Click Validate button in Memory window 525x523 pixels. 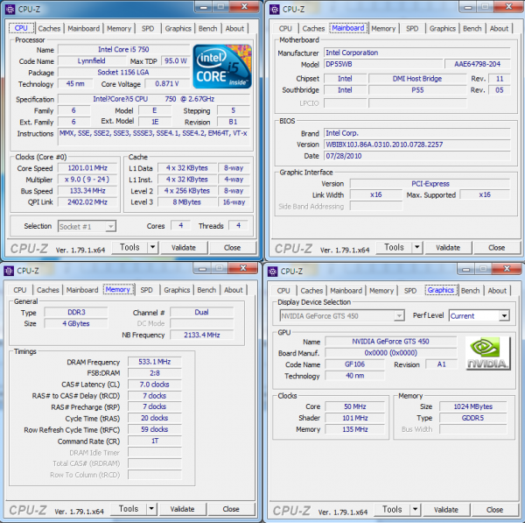click(182, 509)
